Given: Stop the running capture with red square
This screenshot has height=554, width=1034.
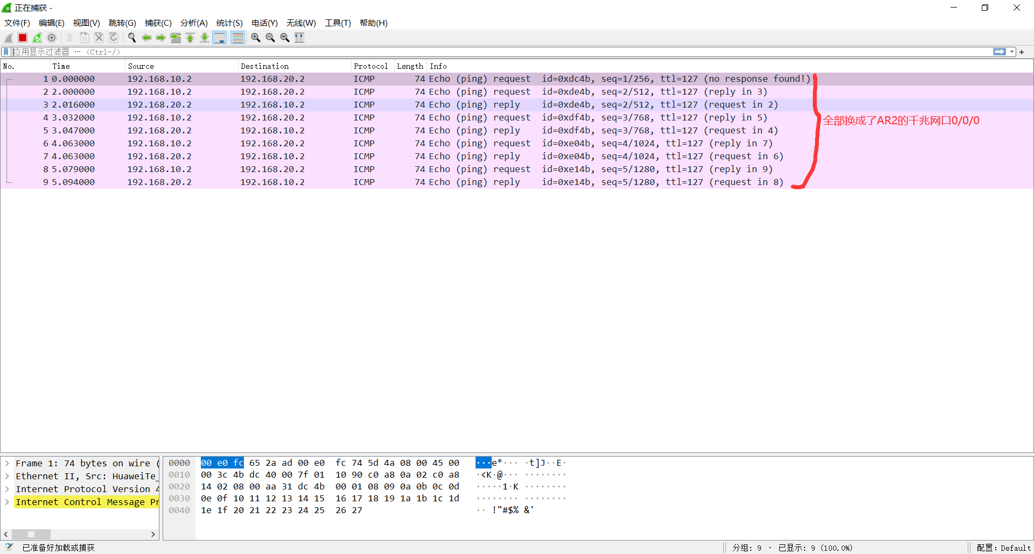Looking at the screenshot, I should click(x=23, y=38).
